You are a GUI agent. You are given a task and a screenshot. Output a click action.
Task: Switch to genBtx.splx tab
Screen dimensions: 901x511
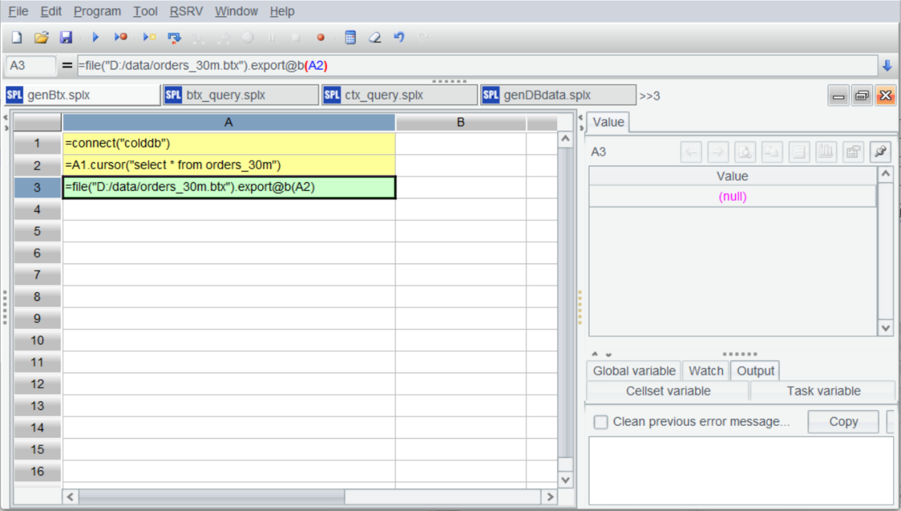82,95
